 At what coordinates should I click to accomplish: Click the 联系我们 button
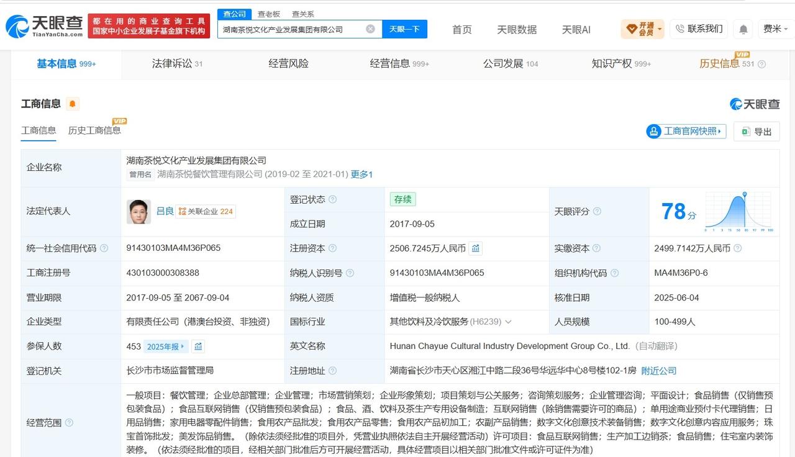[x=699, y=29]
